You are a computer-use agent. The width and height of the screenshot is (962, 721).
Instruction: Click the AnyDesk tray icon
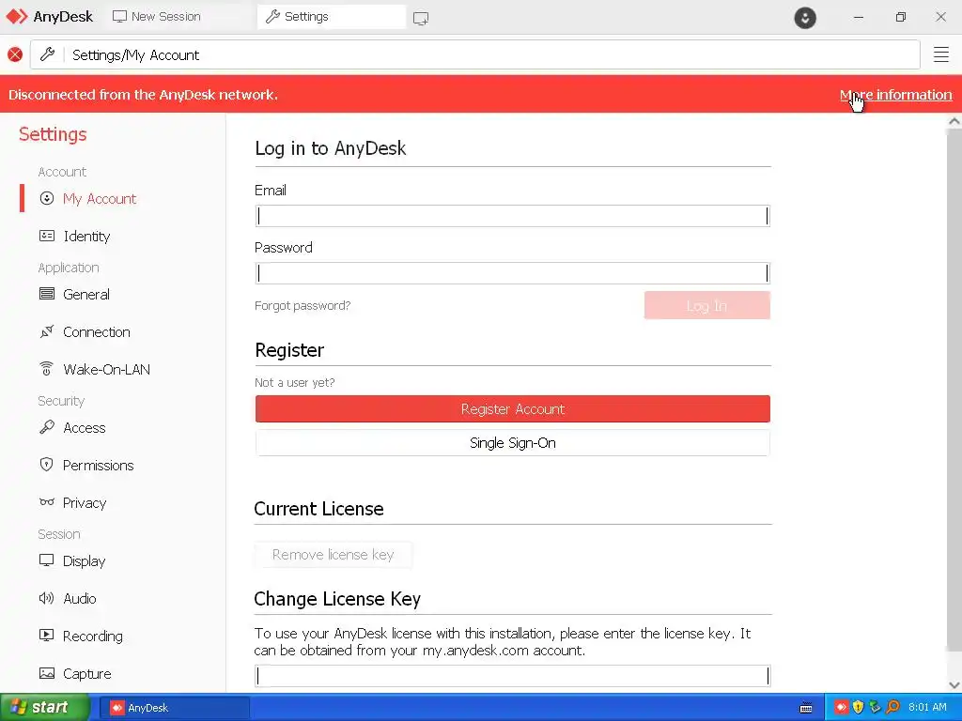(x=841, y=708)
